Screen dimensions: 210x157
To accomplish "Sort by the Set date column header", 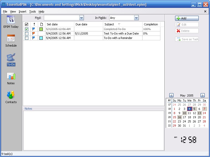I will [60, 24].
